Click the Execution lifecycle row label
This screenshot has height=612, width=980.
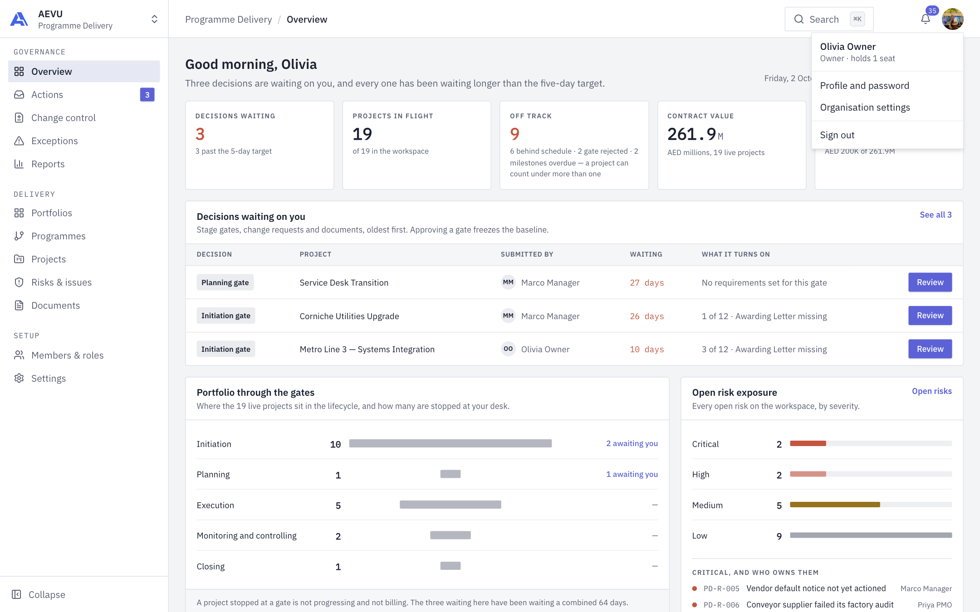pos(216,505)
